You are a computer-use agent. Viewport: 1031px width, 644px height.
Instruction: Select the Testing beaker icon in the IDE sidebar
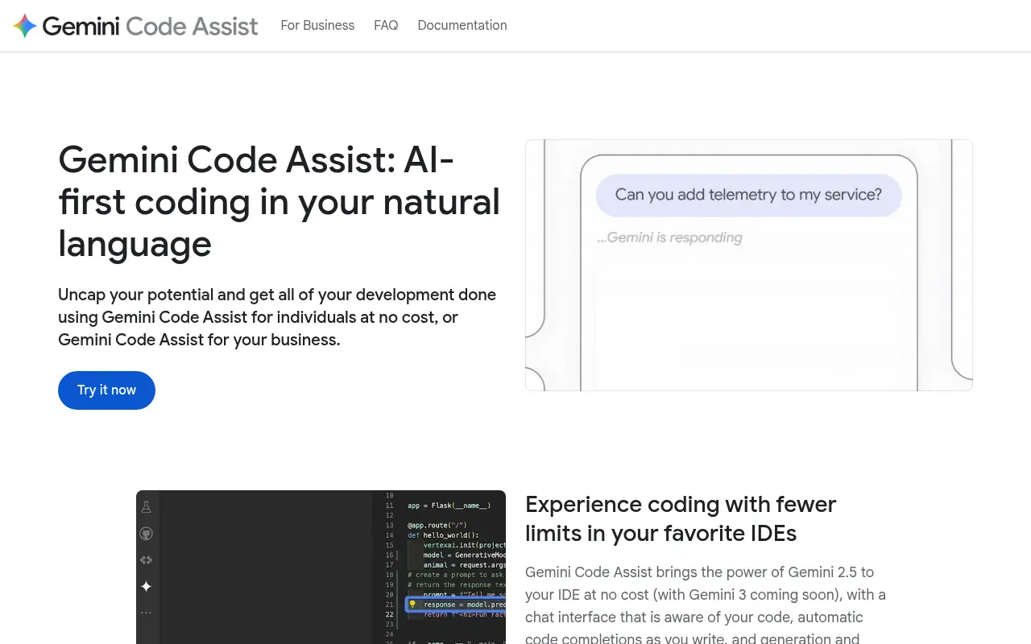[146, 507]
